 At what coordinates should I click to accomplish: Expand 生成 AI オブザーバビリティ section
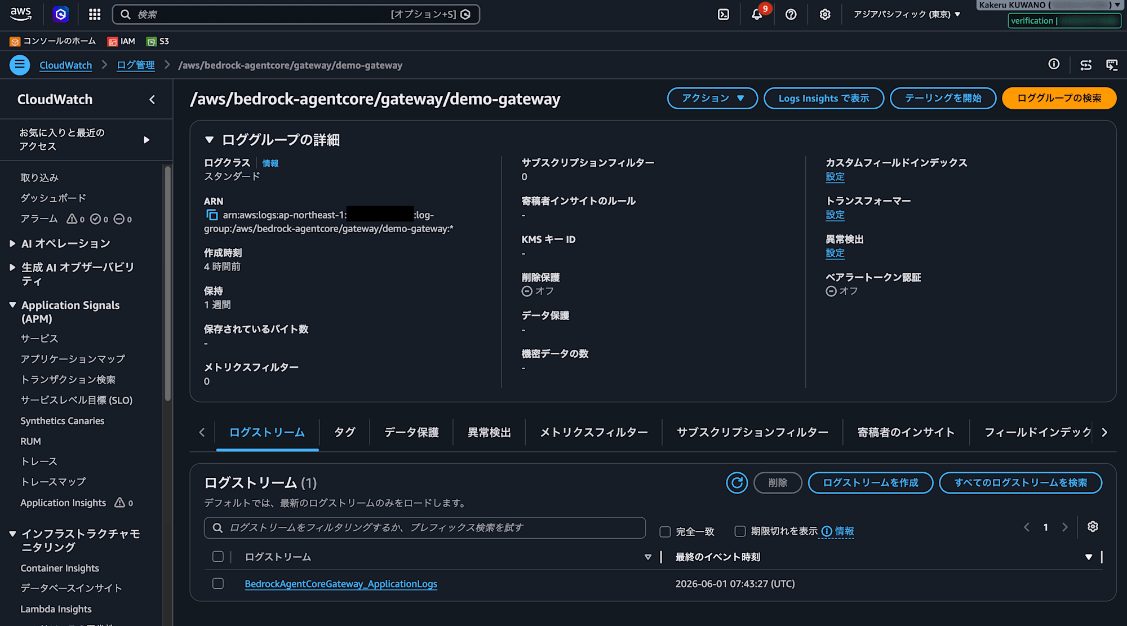pos(12,267)
